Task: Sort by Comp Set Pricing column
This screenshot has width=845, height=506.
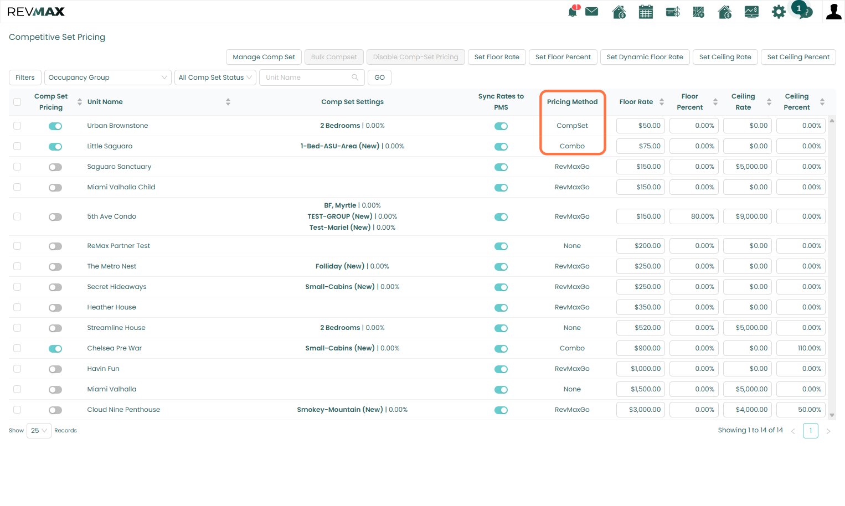Action: [80, 102]
